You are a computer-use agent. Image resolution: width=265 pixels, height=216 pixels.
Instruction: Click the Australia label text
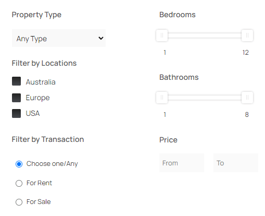click(x=41, y=82)
